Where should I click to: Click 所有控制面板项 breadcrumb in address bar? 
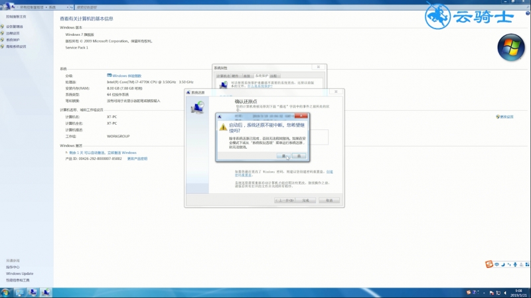click(31, 7)
